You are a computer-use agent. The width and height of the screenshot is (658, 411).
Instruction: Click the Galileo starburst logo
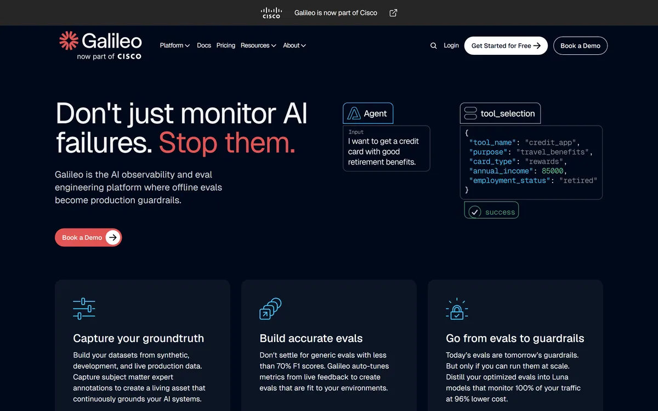(x=69, y=41)
